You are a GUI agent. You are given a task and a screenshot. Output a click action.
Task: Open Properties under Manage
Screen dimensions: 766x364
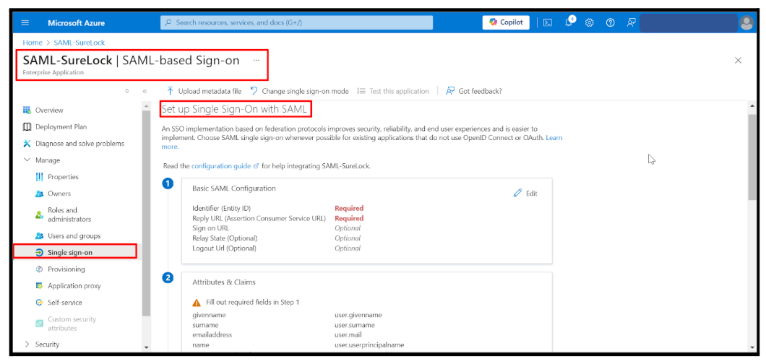pyautogui.click(x=63, y=177)
